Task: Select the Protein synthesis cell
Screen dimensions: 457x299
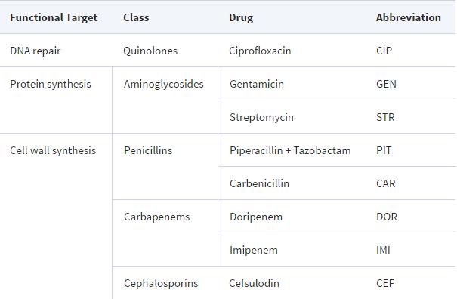Action: pos(51,84)
